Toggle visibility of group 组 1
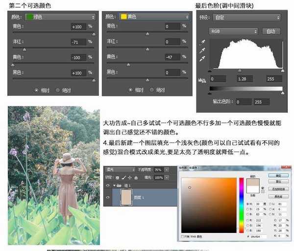Image resolution: width=294 pixels, height=251 pixels. [108, 185]
